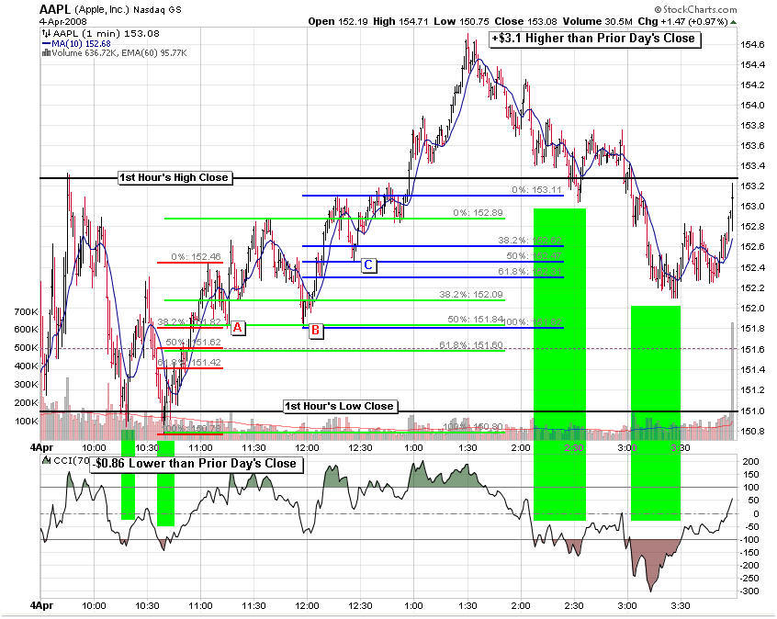The height and width of the screenshot is (619, 777).
Task: Click the 154.6 price axis label
Action: point(752,45)
